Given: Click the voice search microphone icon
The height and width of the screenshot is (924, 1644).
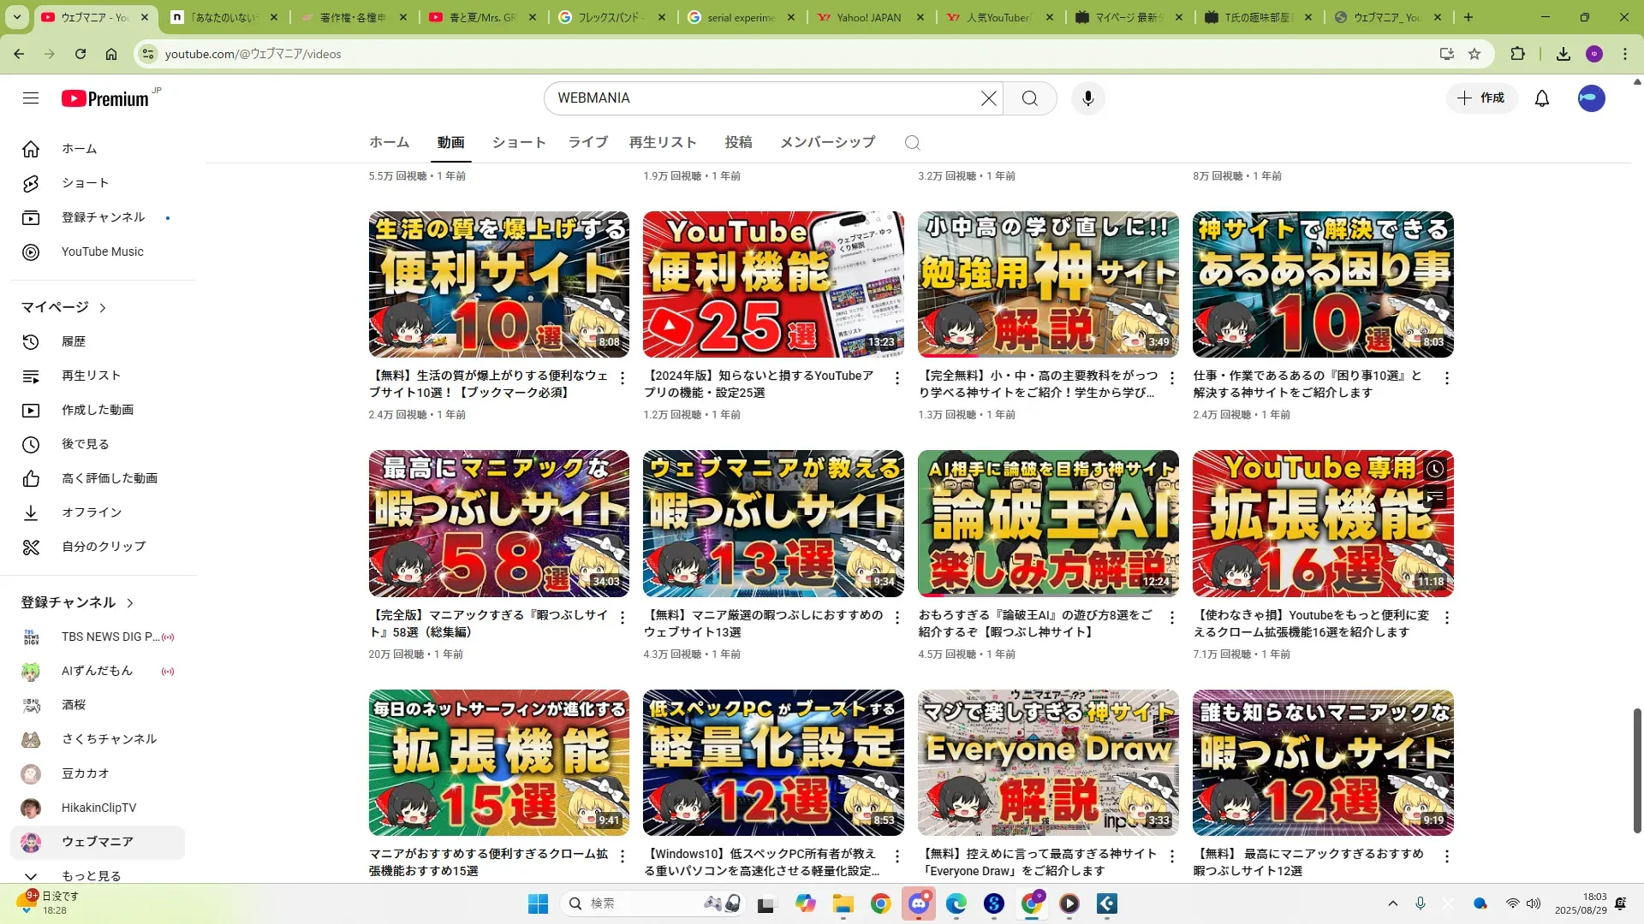Looking at the screenshot, I should [1087, 98].
